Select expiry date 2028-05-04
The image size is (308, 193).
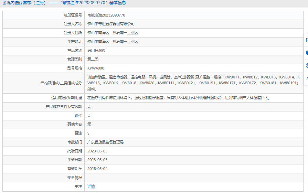(97, 169)
